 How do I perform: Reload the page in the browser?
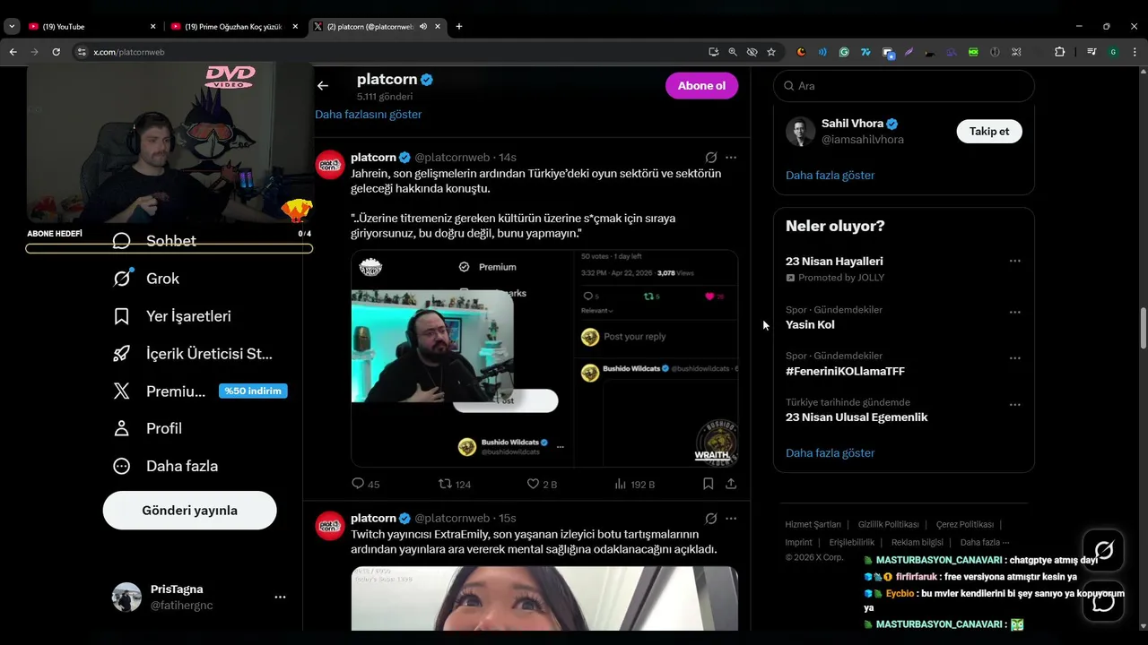[56, 52]
